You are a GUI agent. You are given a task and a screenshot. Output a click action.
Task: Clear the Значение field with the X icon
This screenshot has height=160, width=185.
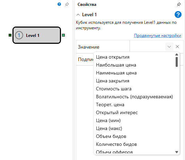click(x=177, y=47)
